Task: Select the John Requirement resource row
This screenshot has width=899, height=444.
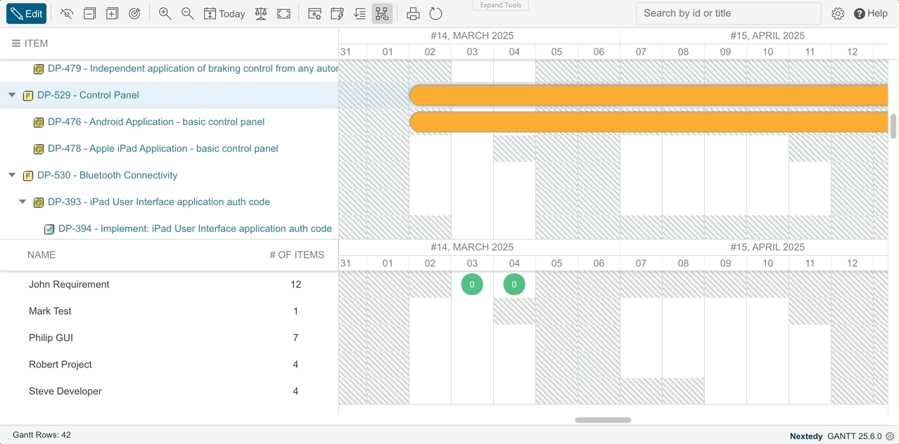Action: coord(169,285)
